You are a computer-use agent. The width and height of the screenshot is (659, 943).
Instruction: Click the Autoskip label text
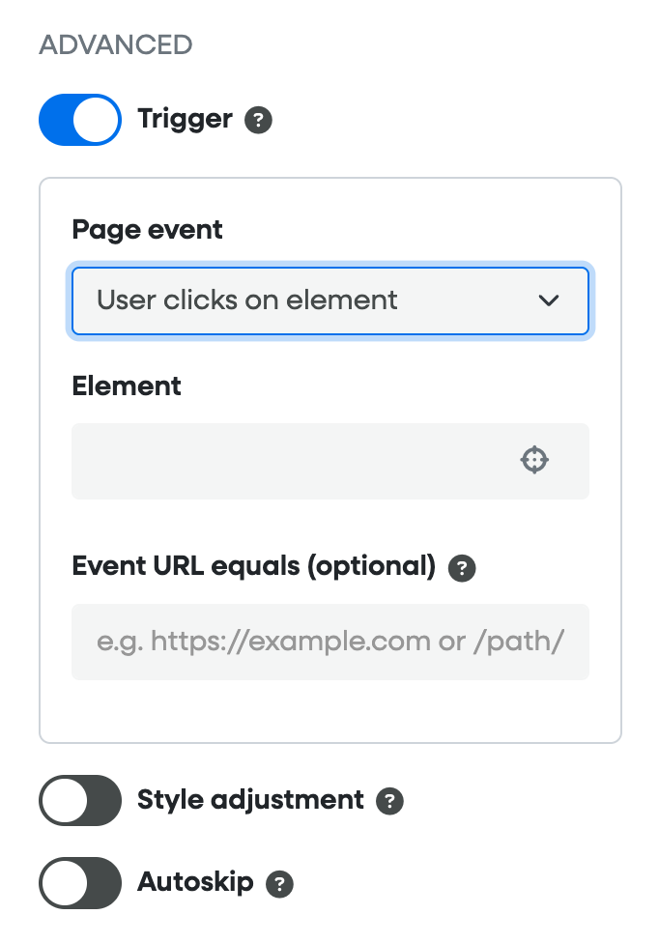[195, 882]
